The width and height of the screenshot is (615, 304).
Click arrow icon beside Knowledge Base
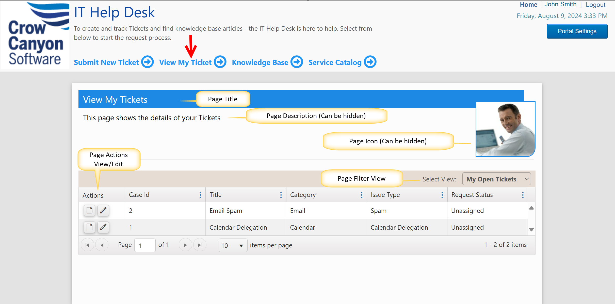coord(297,62)
